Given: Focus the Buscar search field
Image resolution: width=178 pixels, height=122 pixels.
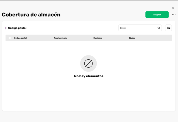Looking at the screenshot, I should 140,28.
